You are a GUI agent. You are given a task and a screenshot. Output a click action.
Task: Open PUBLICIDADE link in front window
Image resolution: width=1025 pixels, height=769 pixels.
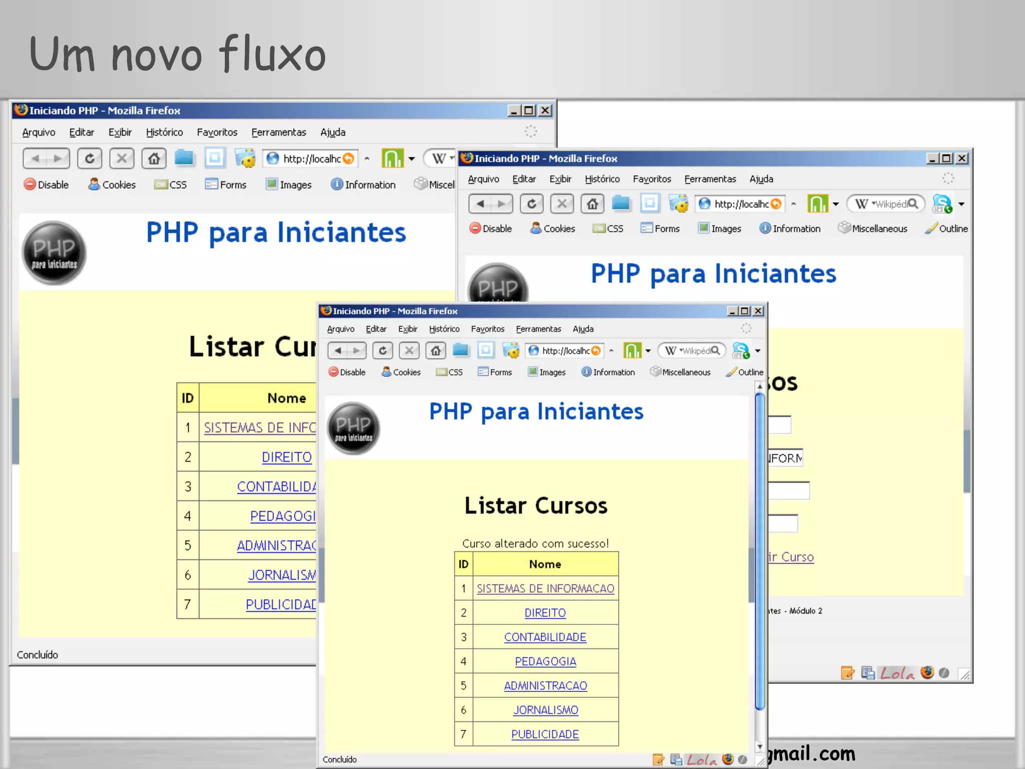[545, 734]
